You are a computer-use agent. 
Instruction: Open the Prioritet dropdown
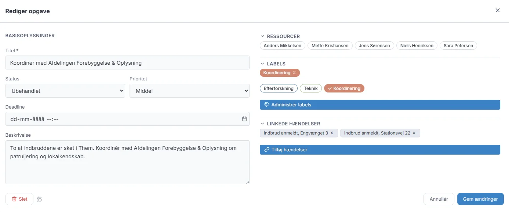coord(189,91)
